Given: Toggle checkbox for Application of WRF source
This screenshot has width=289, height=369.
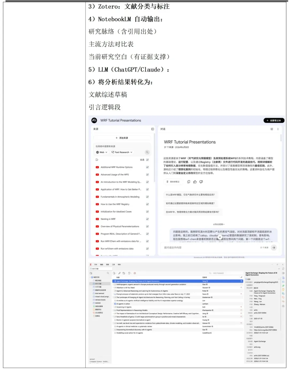Looking at the screenshot, I should pos(147,189).
